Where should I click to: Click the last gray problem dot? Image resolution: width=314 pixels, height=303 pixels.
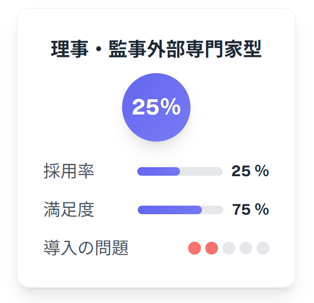pyautogui.click(x=263, y=248)
